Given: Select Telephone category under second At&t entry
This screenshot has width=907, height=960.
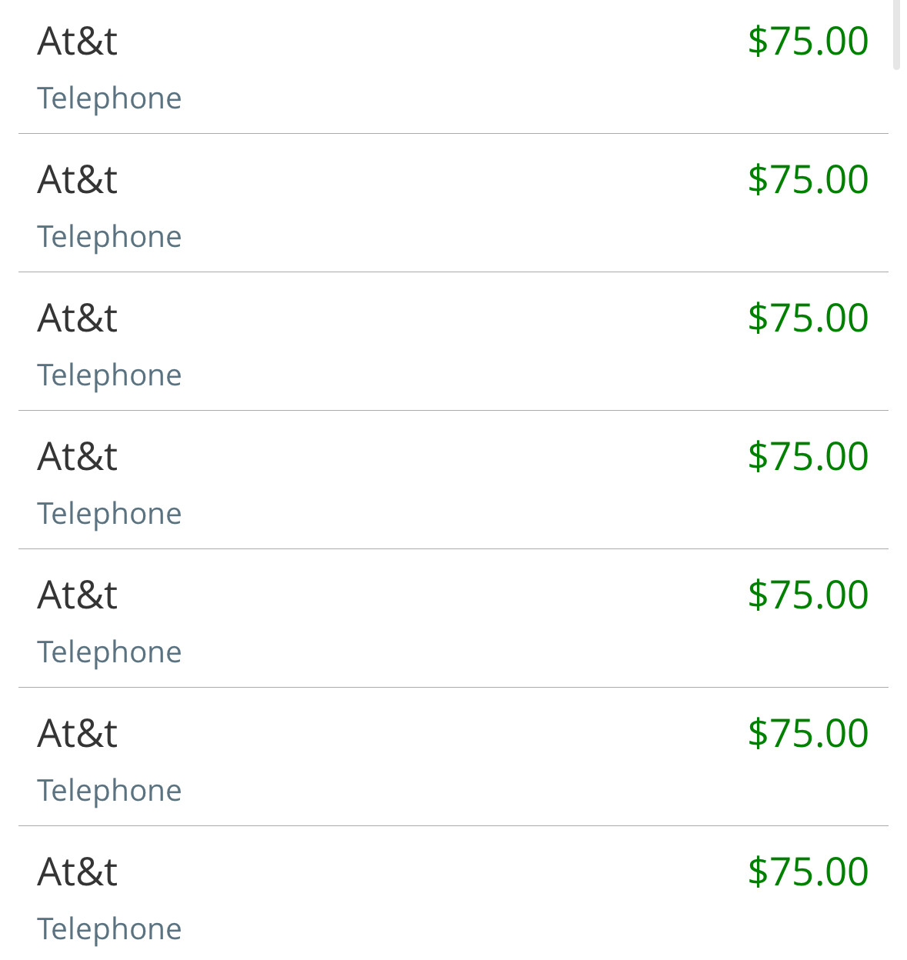Looking at the screenshot, I should pyautogui.click(x=109, y=237).
